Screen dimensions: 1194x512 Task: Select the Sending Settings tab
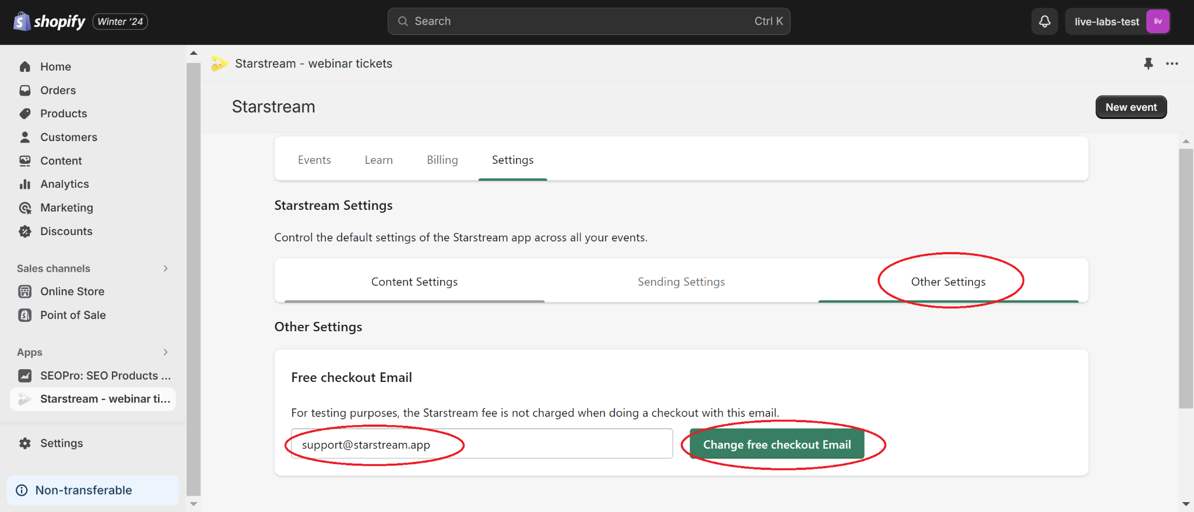point(681,282)
